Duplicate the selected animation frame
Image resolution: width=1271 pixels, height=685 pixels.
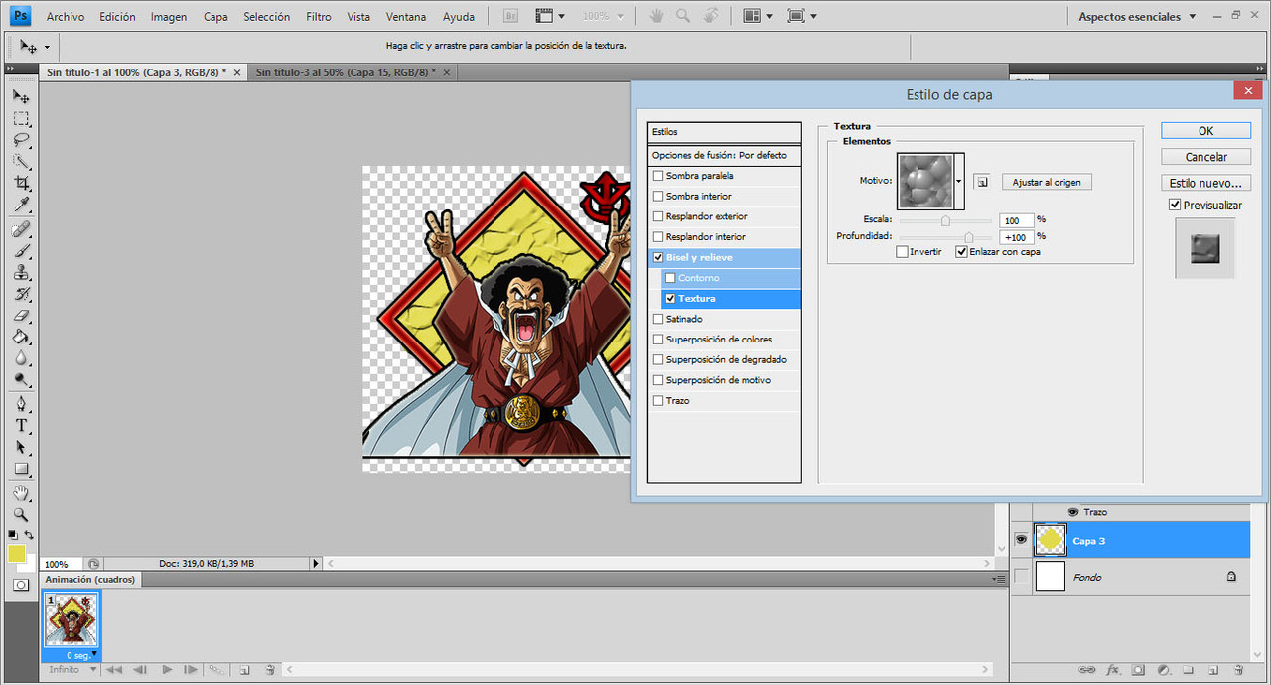click(x=244, y=670)
